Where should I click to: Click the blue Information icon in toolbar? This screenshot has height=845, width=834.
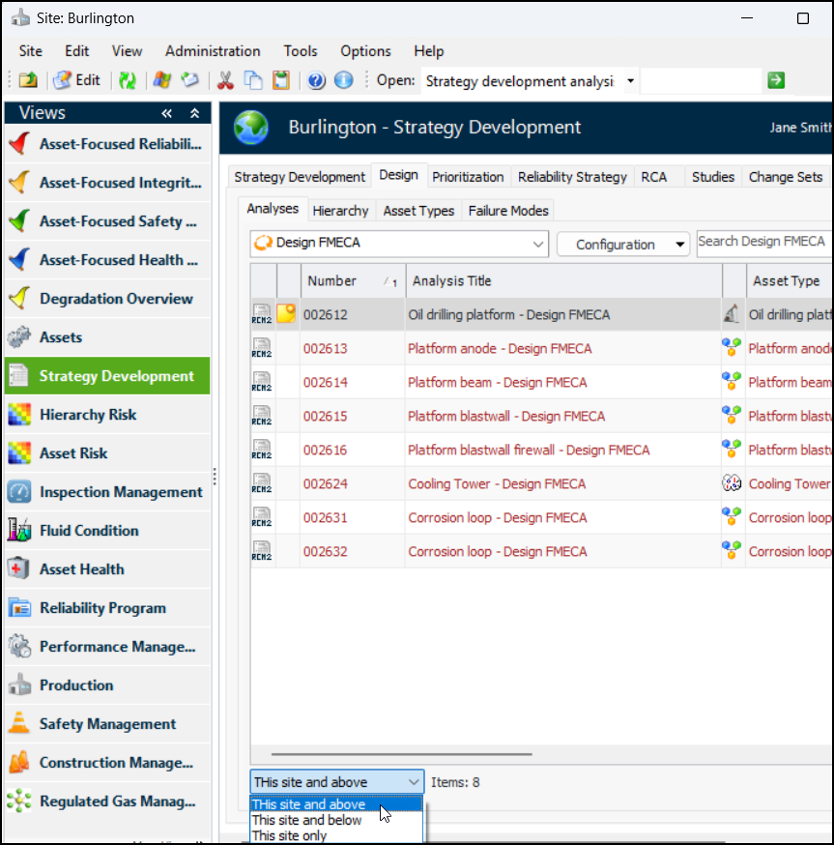pyautogui.click(x=343, y=81)
